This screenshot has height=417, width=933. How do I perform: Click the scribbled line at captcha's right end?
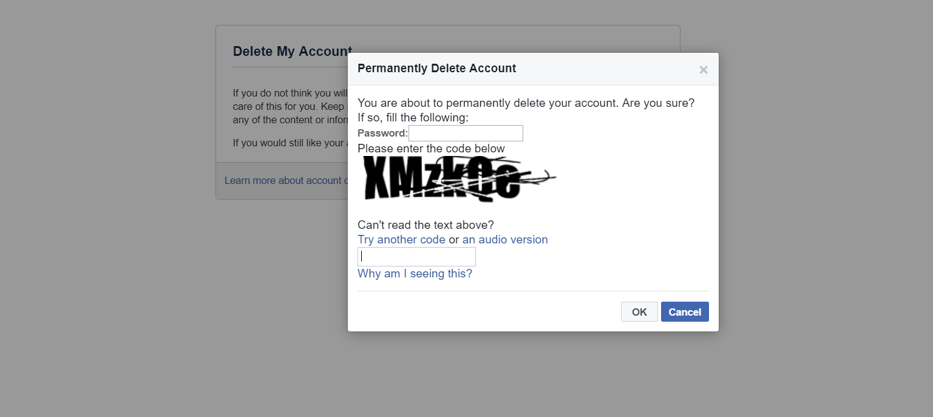539,178
